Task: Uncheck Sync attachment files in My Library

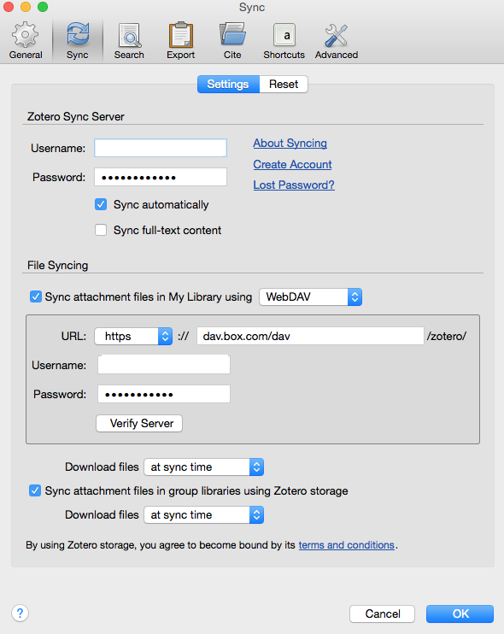Action: [x=36, y=296]
